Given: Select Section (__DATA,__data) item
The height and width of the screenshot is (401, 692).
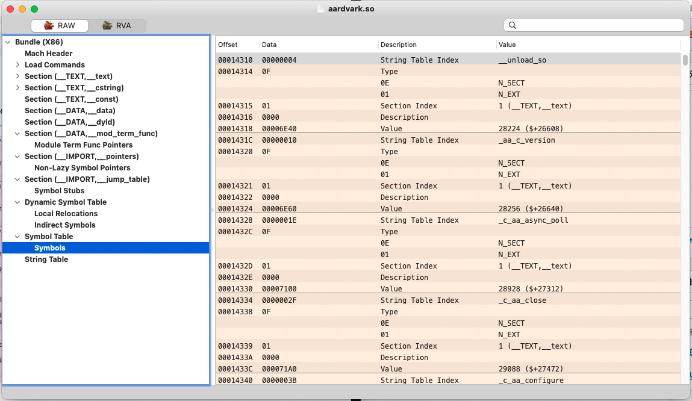Looking at the screenshot, I should pyautogui.click(x=70, y=111).
